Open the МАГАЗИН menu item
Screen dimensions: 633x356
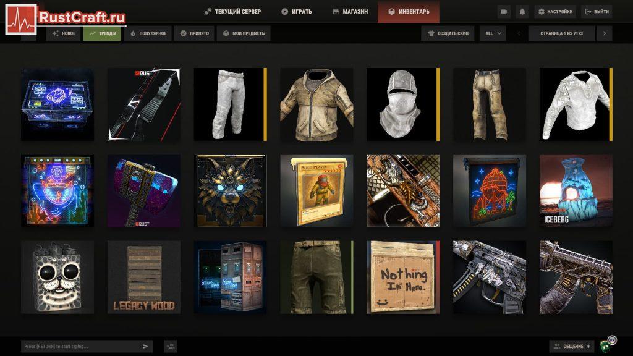(x=350, y=12)
